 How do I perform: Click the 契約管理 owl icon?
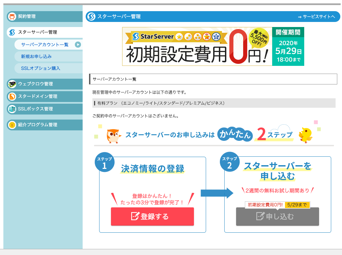(x=12, y=17)
